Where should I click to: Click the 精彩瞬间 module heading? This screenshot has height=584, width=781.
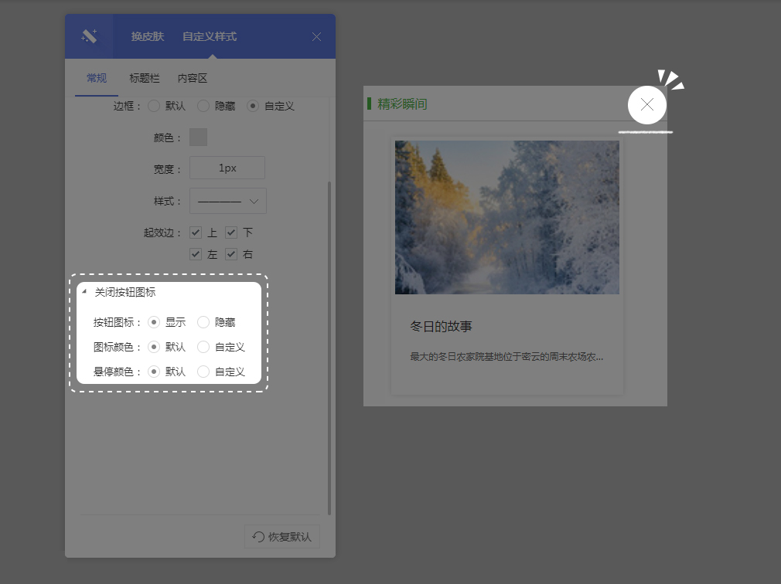pos(402,104)
